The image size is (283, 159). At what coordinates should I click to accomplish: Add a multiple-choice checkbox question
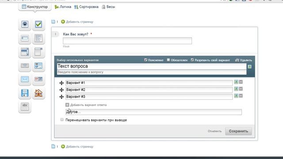pos(38,24)
